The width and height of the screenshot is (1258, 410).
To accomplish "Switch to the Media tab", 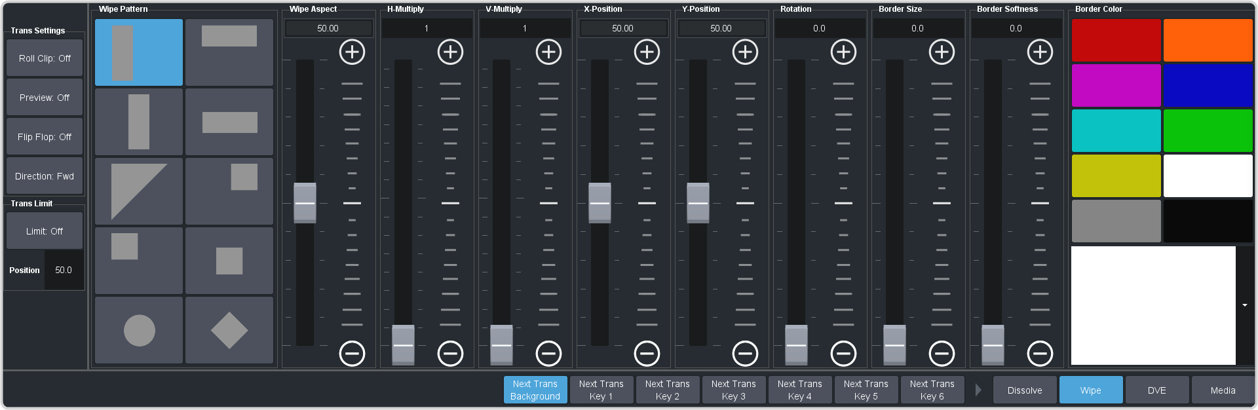I will pyautogui.click(x=1223, y=390).
